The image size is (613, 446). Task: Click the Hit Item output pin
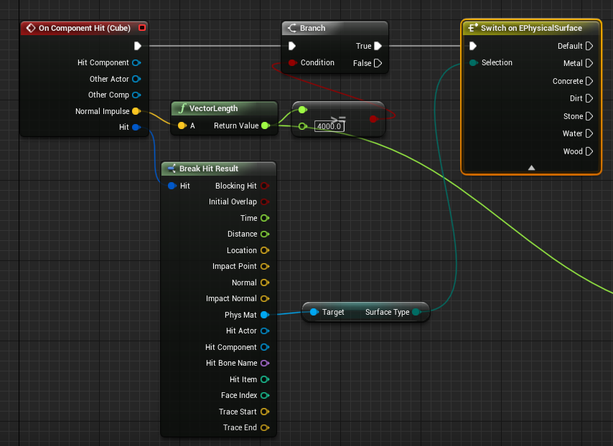point(265,379)
